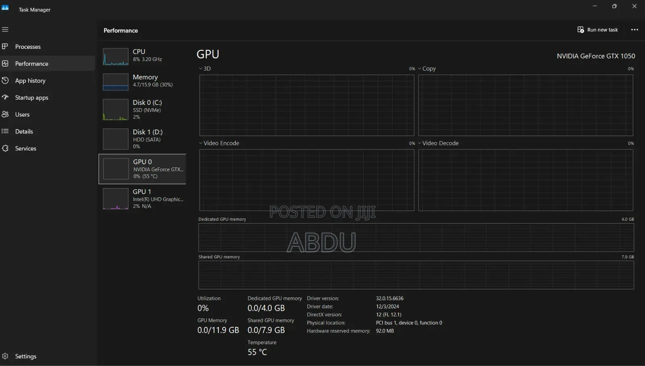Select the CPU performance graph thumbnail
Screen dimensions: 645x366
tap(116, 57)
